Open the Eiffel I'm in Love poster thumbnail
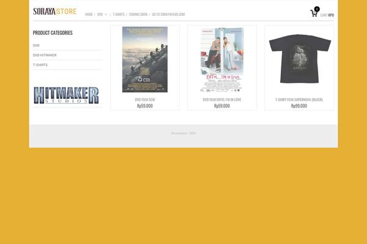Image resolution: width=367 pixels, height=244 pixels. [x=222, y=60]
